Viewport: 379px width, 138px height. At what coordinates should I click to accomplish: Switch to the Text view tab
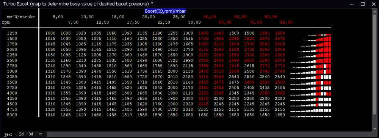point(8,134)
